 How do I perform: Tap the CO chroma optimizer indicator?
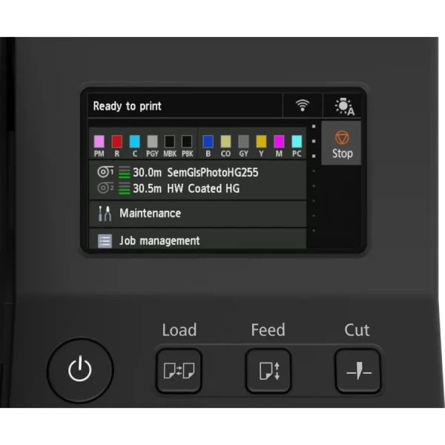[x=225, y=142]
